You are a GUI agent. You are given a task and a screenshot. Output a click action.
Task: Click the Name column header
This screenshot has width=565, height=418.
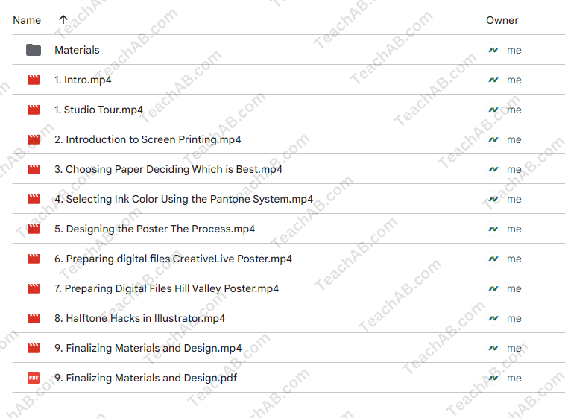tap(27, 20)
